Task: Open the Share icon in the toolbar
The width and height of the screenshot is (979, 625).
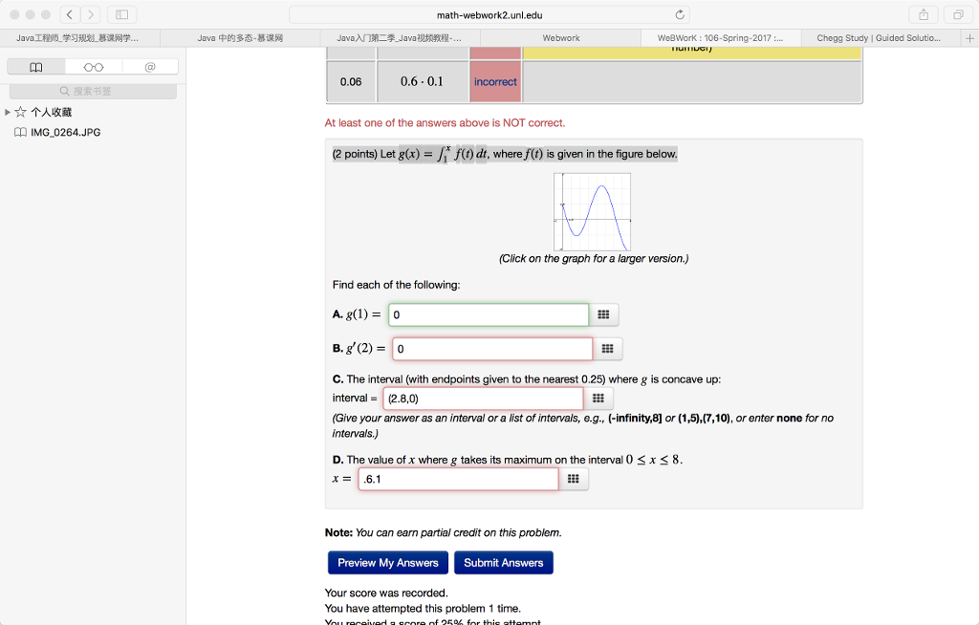Action: [x=922, y=14]
